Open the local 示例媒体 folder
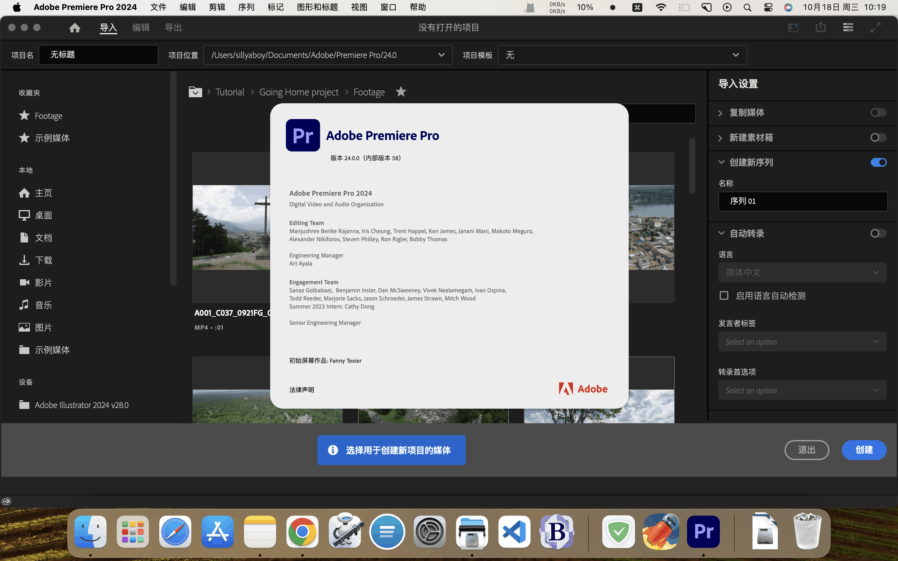898x561 pixels. point(44,350)
